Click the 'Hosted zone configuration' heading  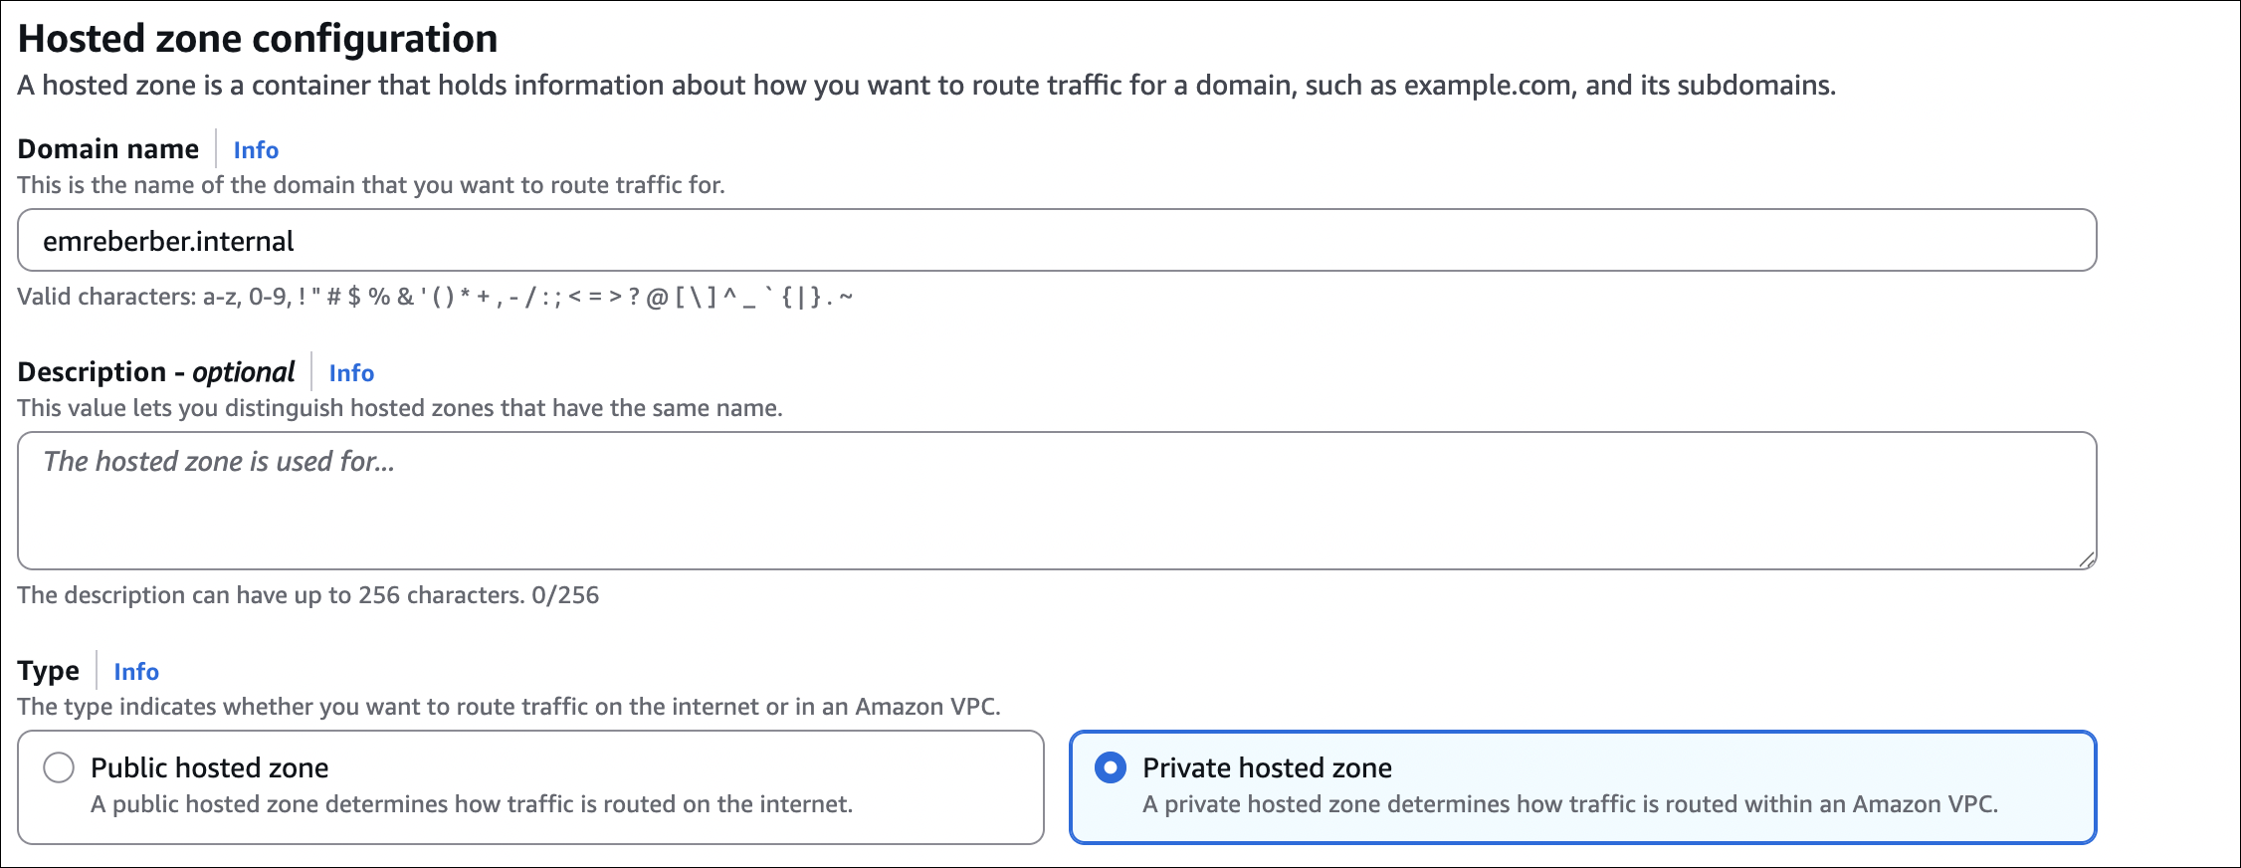pos(258,39)
